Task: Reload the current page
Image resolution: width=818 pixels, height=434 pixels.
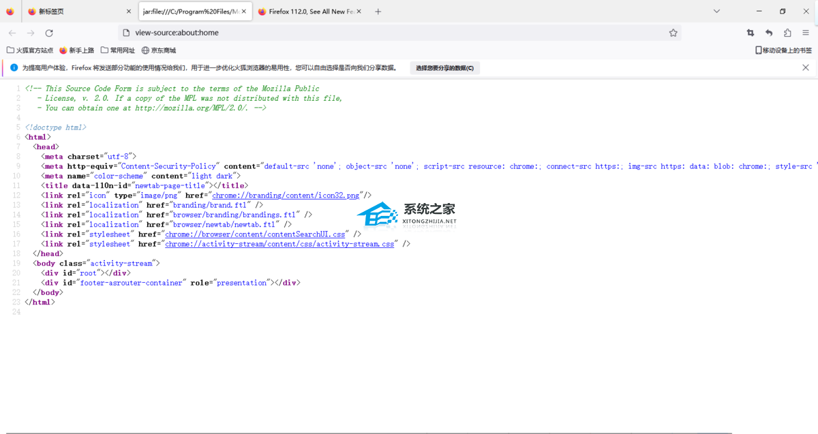Action: tap(49, 33)
